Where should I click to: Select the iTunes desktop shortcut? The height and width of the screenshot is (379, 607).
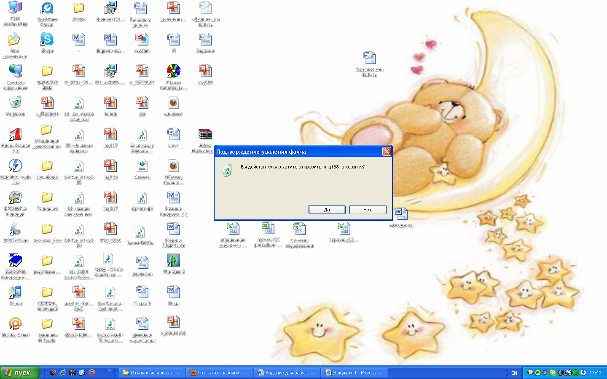(16, 296)
